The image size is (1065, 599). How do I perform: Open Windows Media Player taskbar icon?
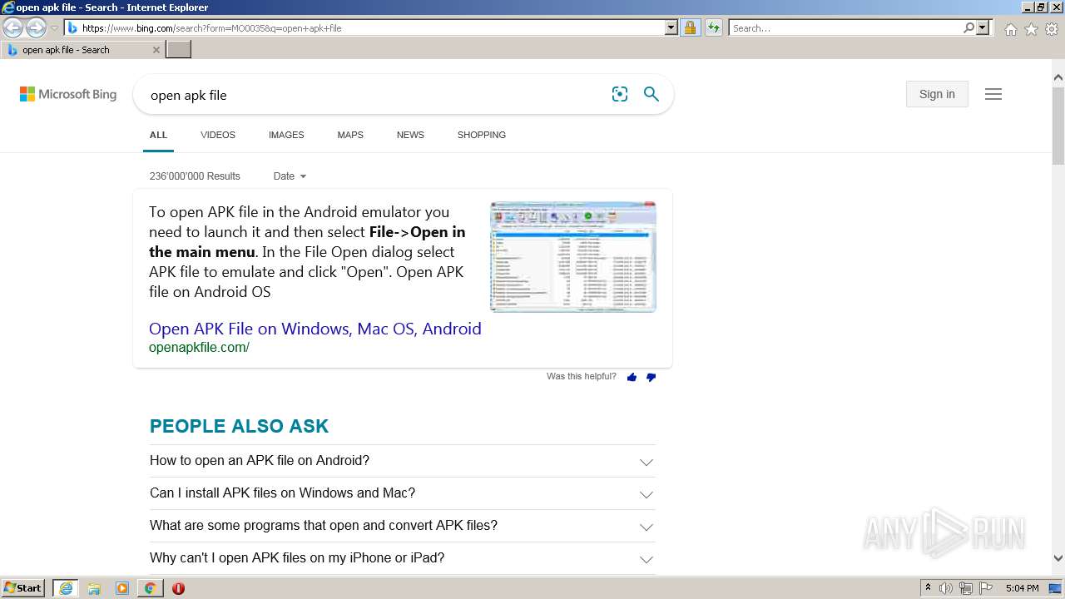122,588
